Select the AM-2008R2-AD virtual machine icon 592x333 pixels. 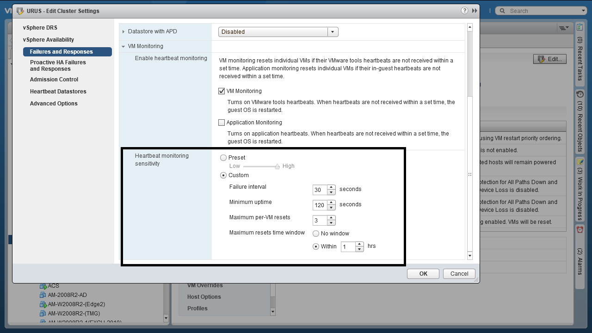tap(43, 295)
